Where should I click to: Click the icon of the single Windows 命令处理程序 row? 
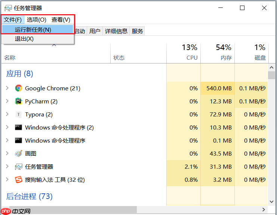(19, 140)
